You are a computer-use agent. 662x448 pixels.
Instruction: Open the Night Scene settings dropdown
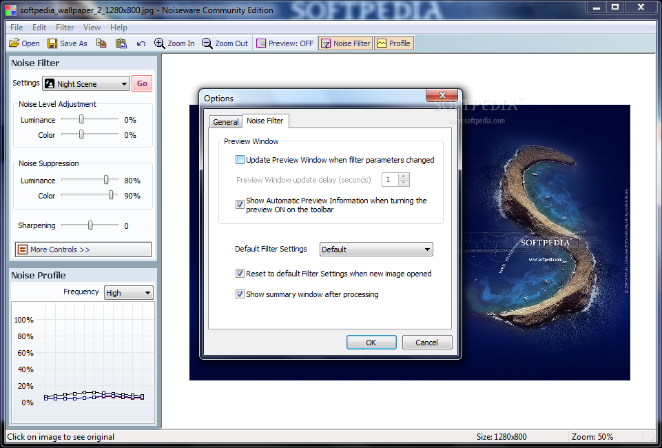[86, 83]
